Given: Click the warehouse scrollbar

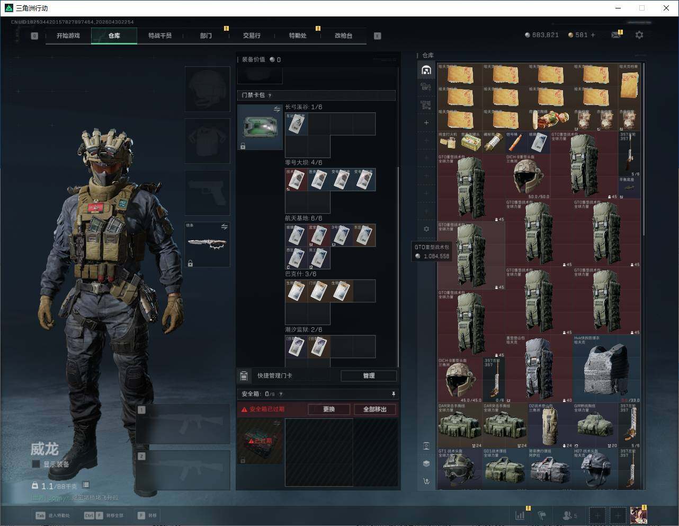Looking at the screenshot, I should click(x=644, y=148).
